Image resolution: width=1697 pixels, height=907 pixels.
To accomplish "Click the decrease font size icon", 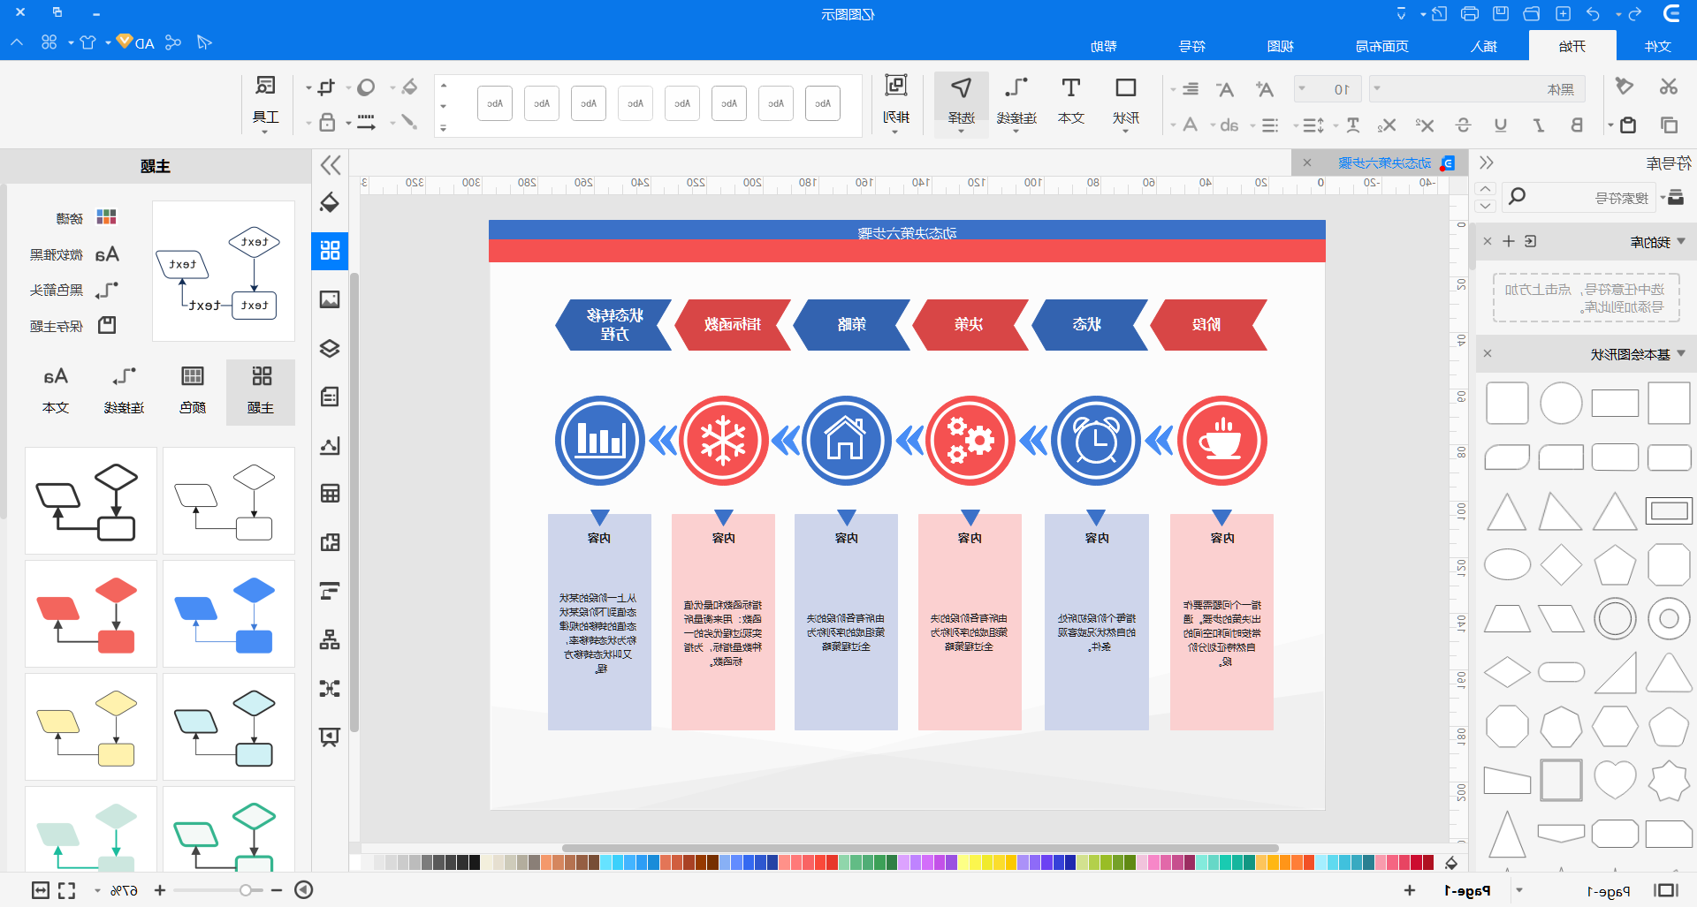I will tap(1225, 89).
